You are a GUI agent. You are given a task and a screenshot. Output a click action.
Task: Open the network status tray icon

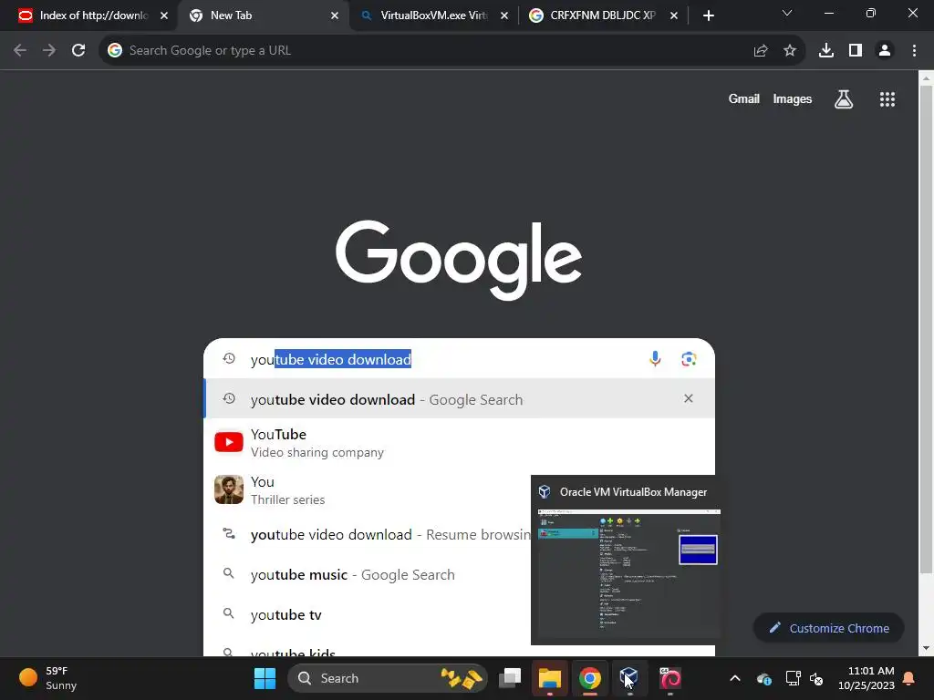(x=793, y=678)
